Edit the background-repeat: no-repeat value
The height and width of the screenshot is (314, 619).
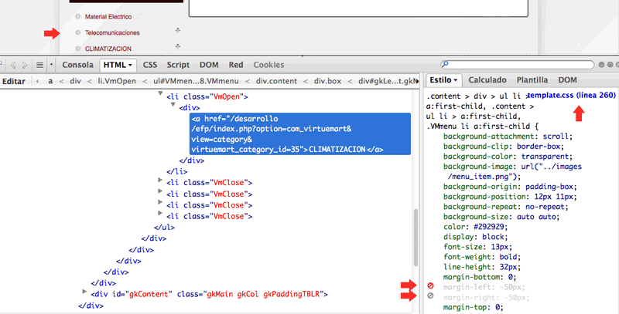point(546,207)
